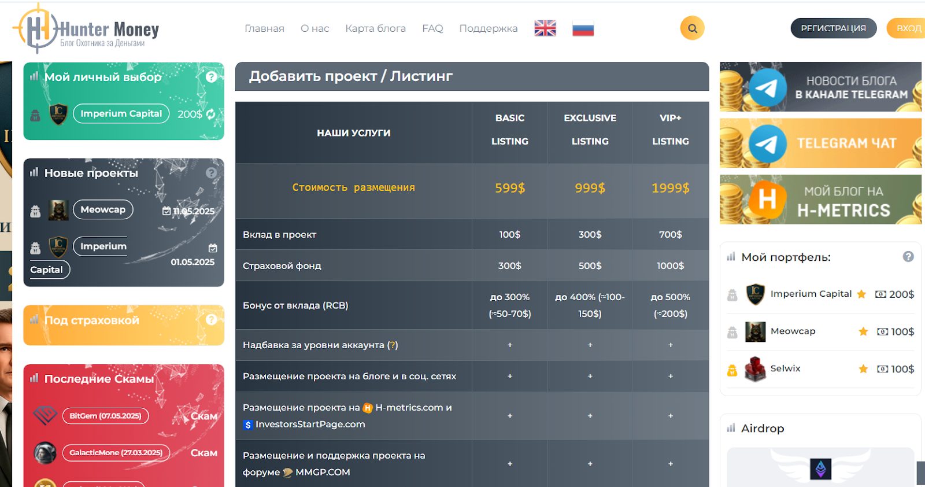
Task: Select FAQ in the top navigation
Action: (x=432, y=28)
